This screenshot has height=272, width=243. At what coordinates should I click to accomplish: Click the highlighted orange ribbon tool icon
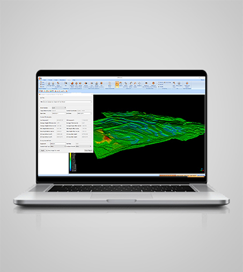click(x=117, y=84)
